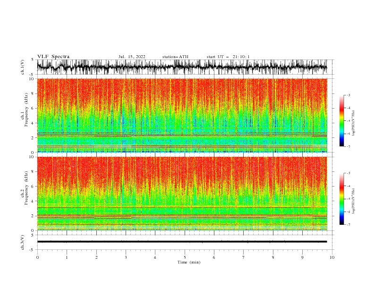Click the ch.2 spectrogram color scale bar

point(341,199)
